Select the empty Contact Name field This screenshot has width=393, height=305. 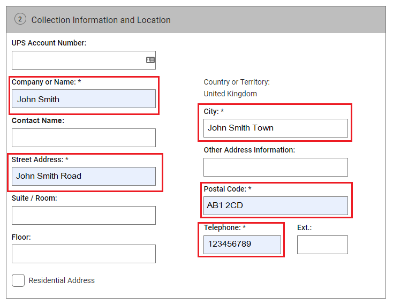84,138
